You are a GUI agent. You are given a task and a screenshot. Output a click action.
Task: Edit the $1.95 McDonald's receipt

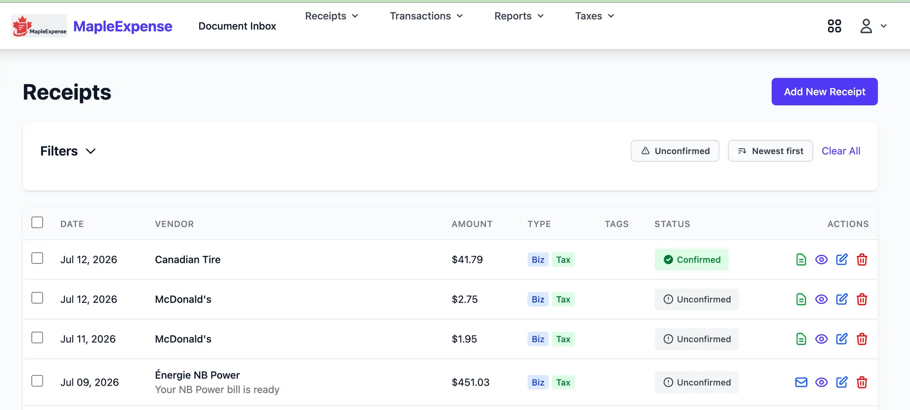click(842, 339)
